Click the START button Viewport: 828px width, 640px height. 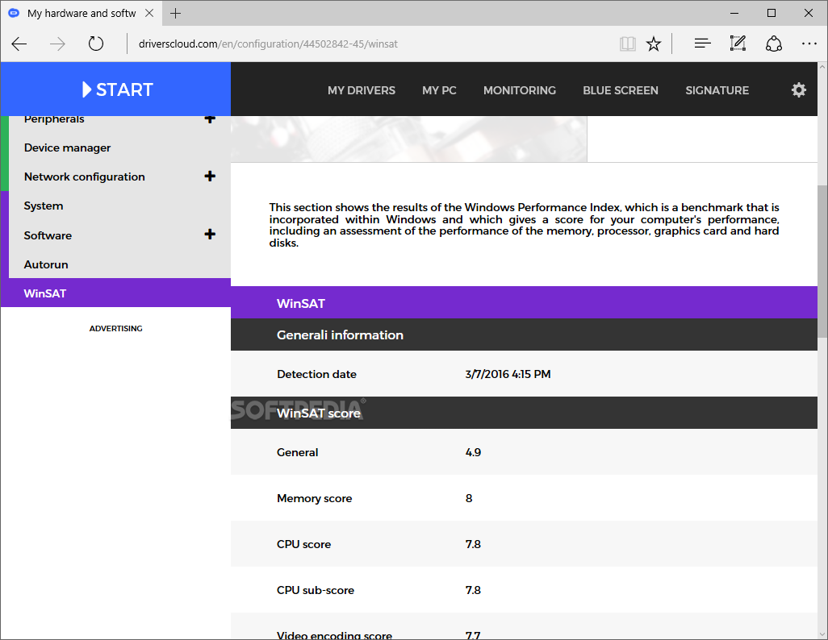coord(116,89)
